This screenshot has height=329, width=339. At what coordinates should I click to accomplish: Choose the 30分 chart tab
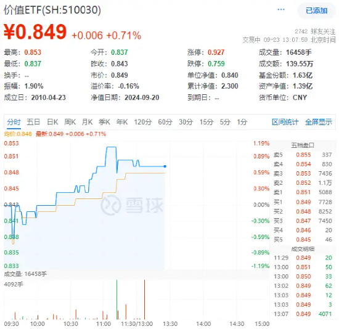[186, 122]
